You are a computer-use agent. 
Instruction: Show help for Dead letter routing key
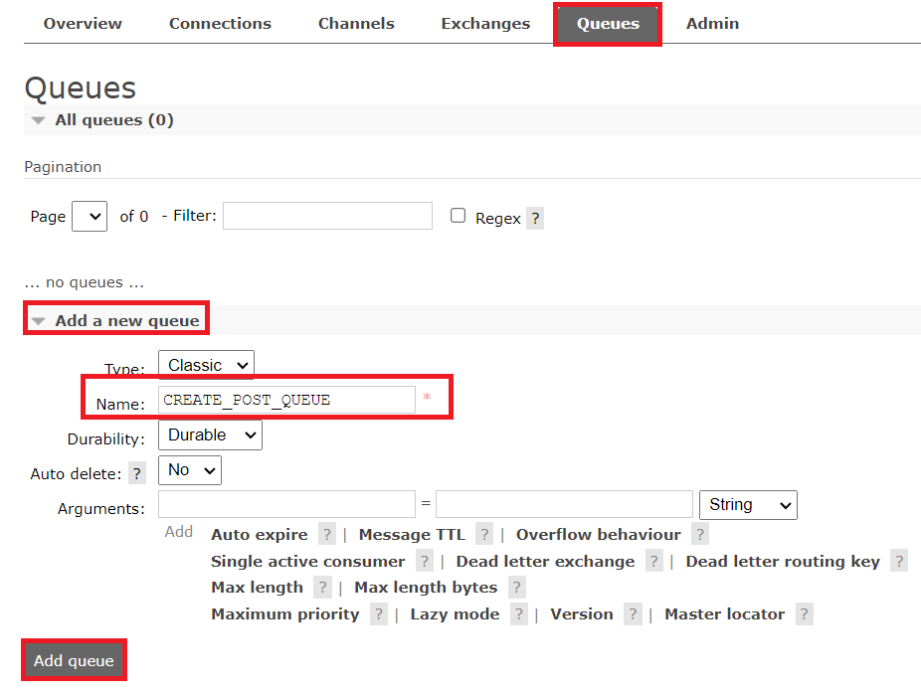899,562
